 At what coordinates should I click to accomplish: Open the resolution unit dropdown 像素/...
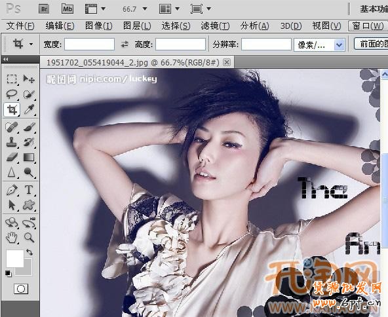pos(319,45)
